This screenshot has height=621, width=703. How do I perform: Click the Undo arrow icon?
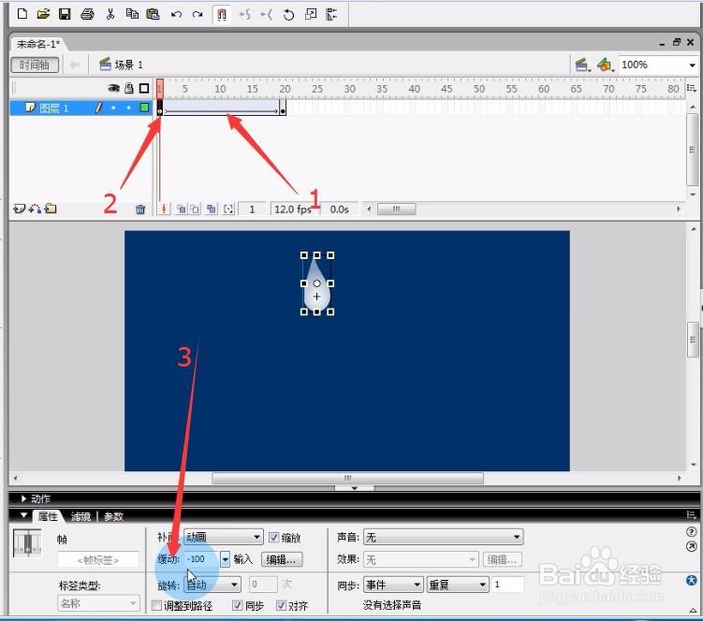pos(176,14)
